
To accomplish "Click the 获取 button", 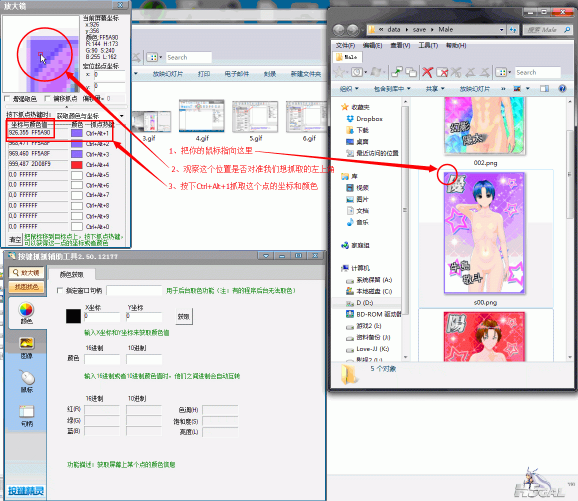I will click(183, 316).
